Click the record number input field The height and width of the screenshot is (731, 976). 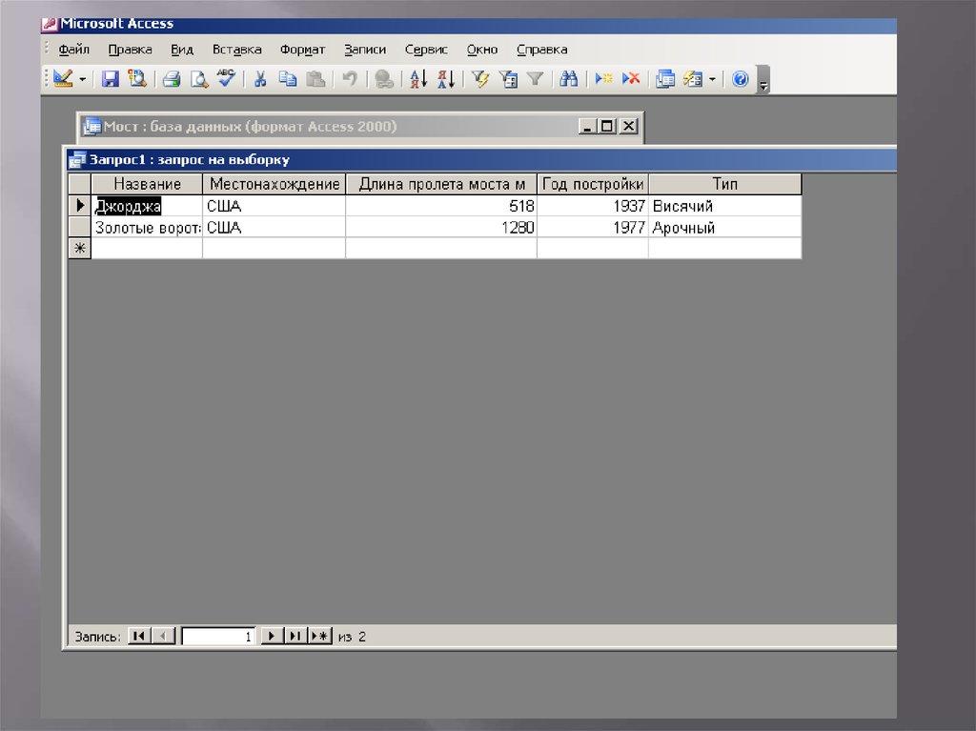coord(218,636)
